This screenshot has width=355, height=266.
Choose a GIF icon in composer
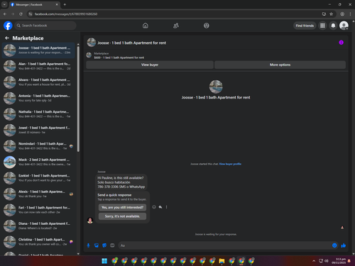(112, 245)
